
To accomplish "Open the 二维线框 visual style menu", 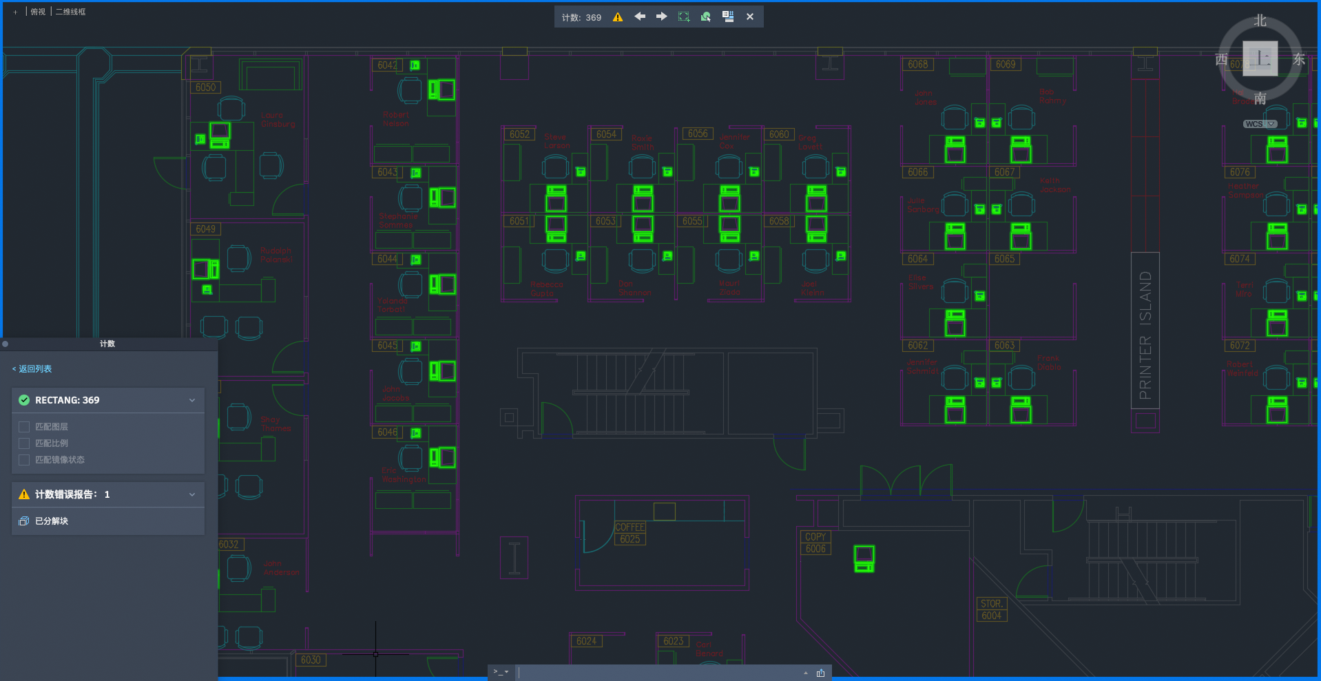I will tap(70, 12).
